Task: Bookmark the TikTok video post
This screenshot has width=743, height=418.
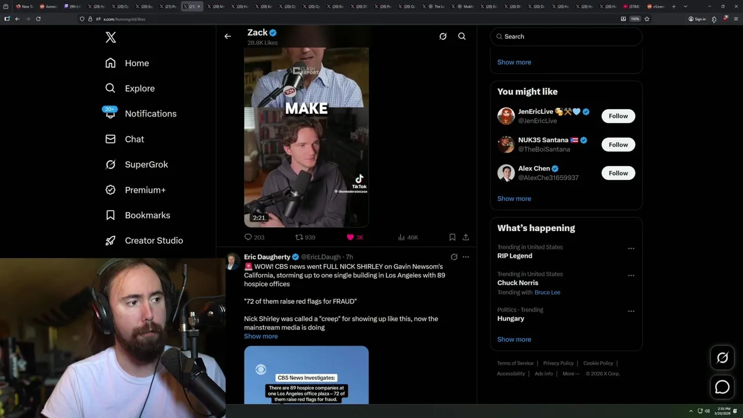Action: coord(452,237)
